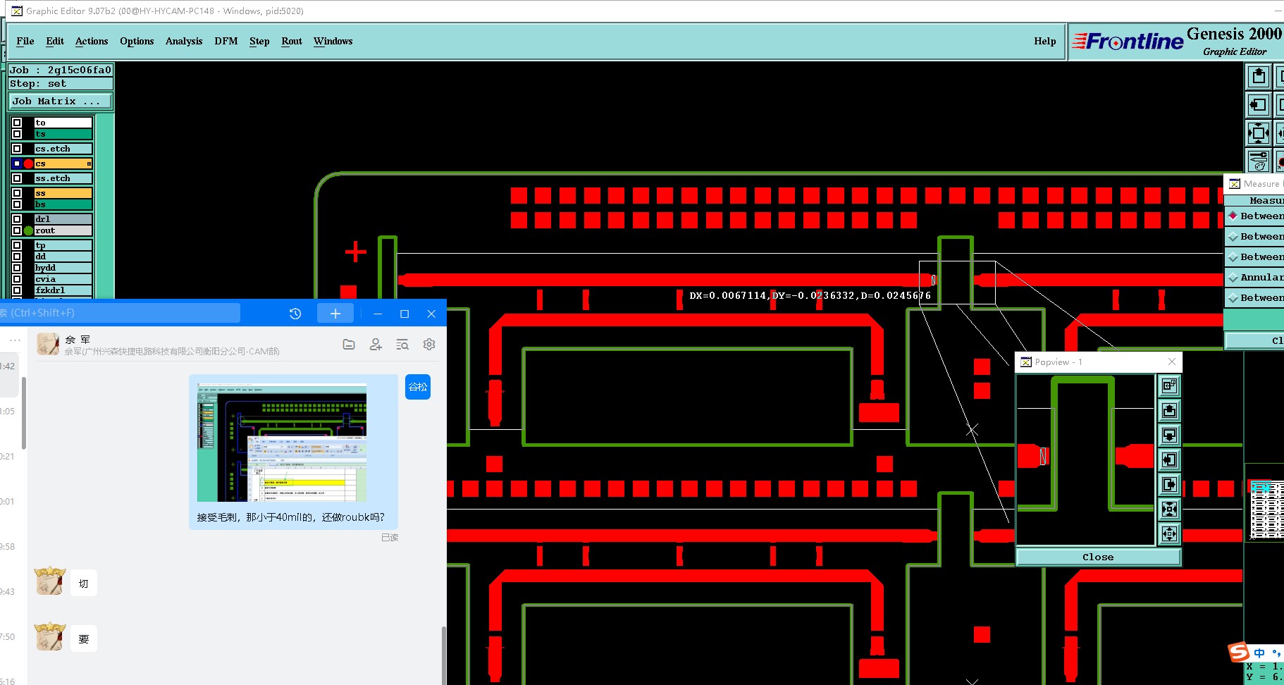
Task: Toggle display checkbox for layer drl
Action: (17, 219)
